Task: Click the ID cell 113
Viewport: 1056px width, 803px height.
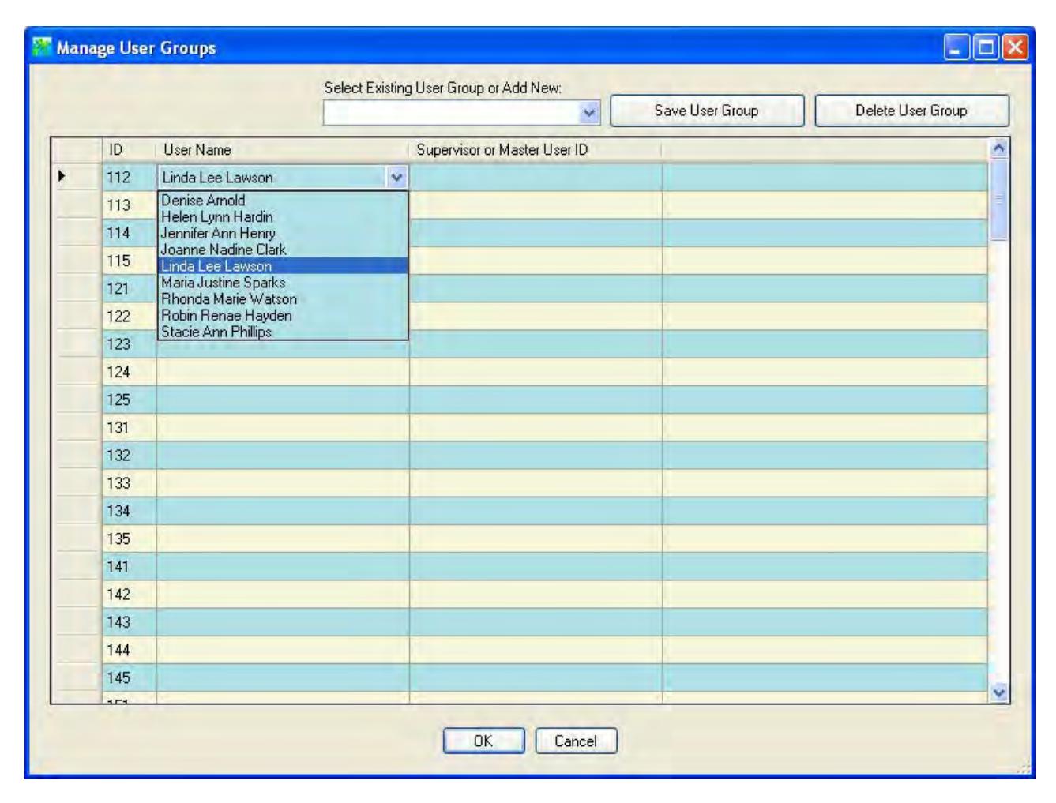Action: point(130,205)
